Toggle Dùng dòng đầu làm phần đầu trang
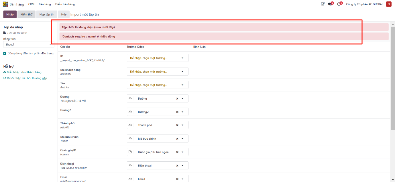 (5, 53)
